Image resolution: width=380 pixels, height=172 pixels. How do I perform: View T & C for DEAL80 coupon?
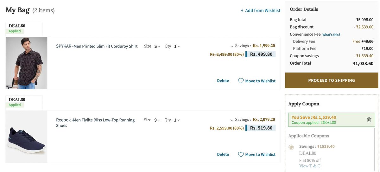tap(310, 166)
